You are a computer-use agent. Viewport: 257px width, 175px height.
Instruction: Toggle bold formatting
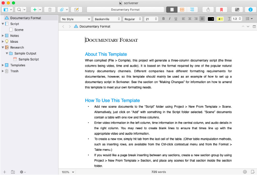[x=164, y=19]
